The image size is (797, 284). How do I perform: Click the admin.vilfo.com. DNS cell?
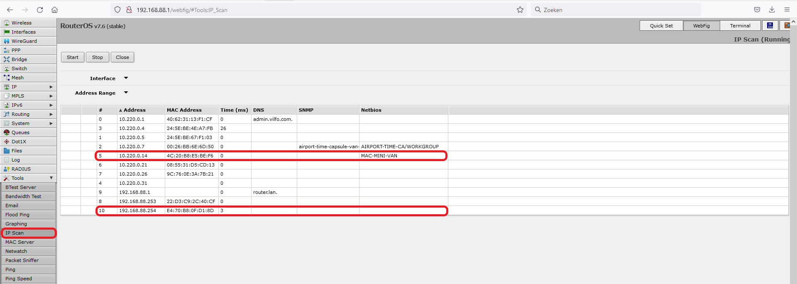tap(274, 119)
